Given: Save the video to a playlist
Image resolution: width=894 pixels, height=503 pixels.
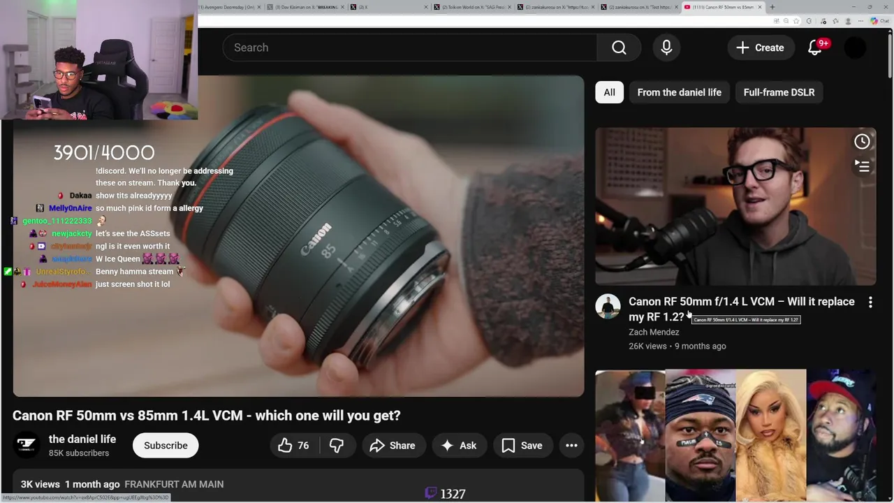Looking at the screenshot, I should 522,446.
